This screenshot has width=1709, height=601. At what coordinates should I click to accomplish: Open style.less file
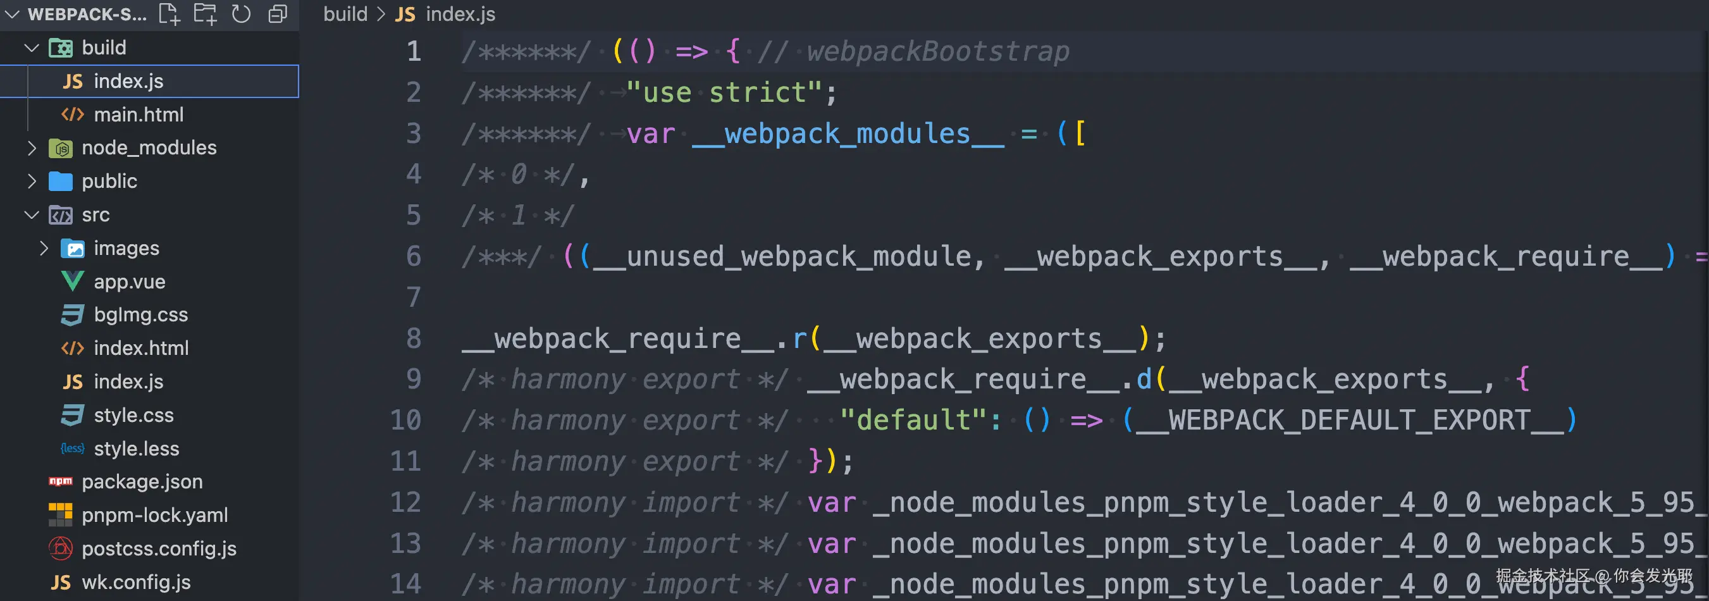pyautogui.click(x=136, y=449)
